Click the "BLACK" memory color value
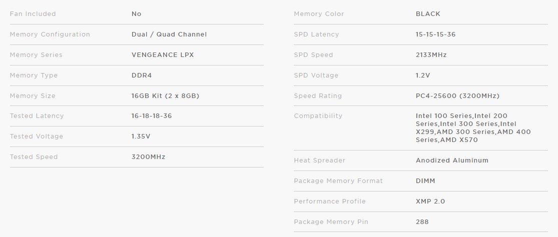 pyautogui.click(x=428, y=14)
